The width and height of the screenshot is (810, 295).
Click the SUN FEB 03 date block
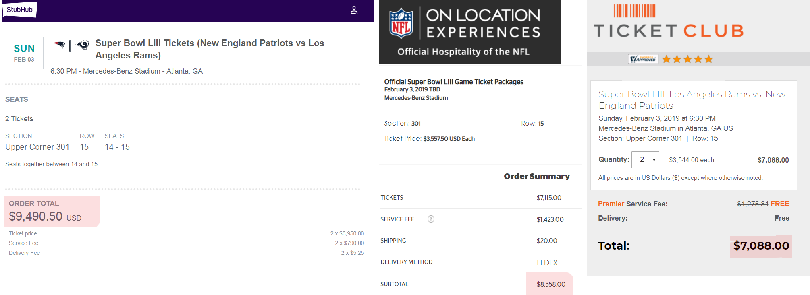point(24,53)
